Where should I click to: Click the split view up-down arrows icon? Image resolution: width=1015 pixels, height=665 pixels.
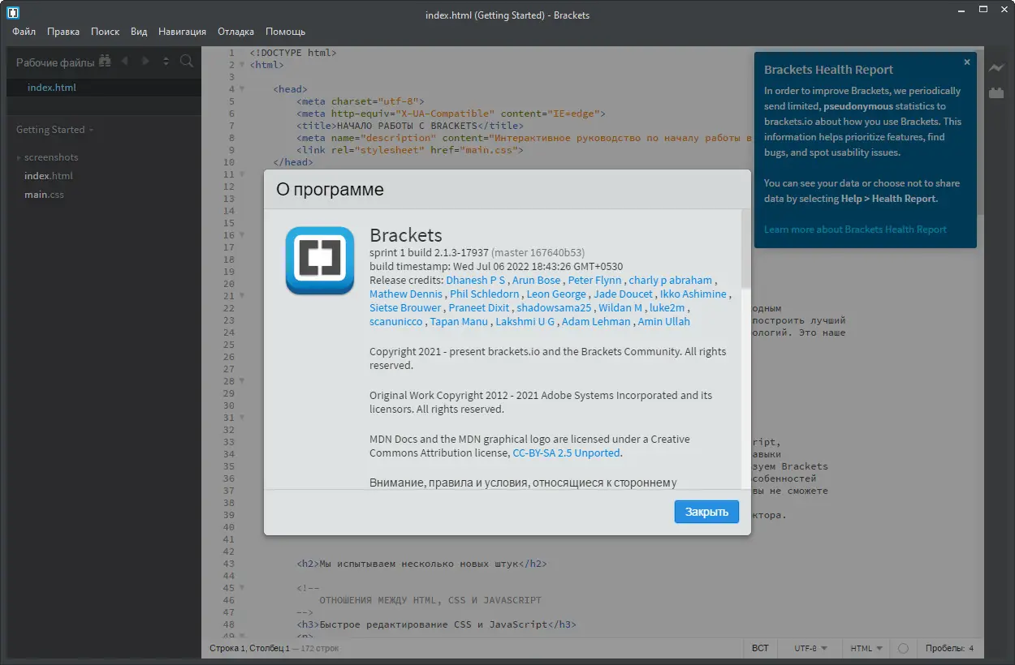(166, 62)
